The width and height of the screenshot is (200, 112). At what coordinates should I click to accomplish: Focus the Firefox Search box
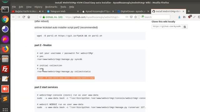(x=155, y=17)
